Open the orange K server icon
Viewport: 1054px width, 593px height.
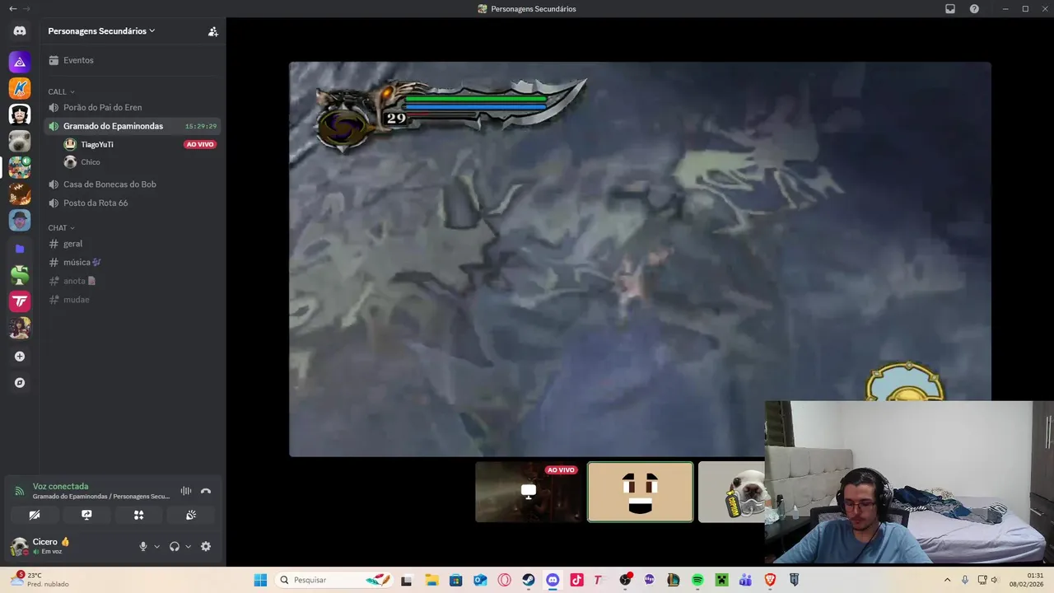(20, 88)
